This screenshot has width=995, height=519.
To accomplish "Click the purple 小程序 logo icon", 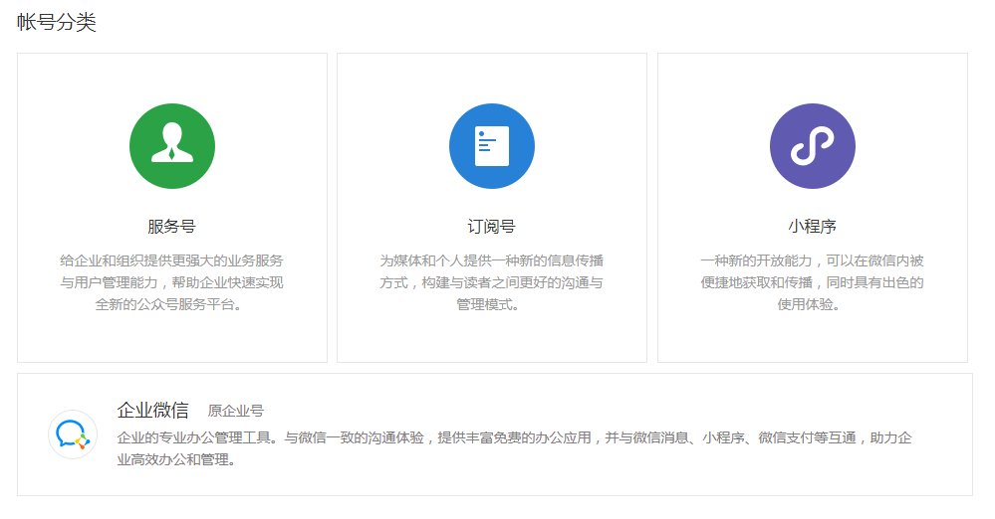I will [812, 146].
